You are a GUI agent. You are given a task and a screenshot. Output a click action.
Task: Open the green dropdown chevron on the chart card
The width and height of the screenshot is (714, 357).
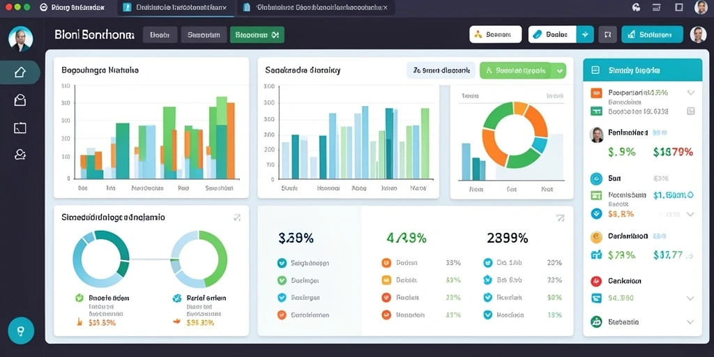coord(560,71)
